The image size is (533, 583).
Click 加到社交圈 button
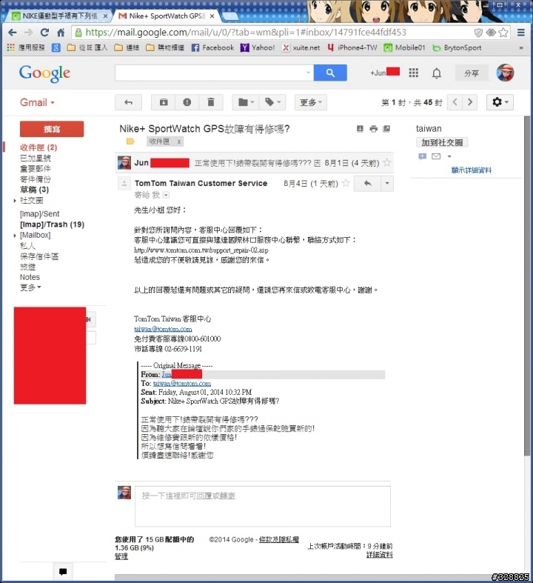coord(442,142)
